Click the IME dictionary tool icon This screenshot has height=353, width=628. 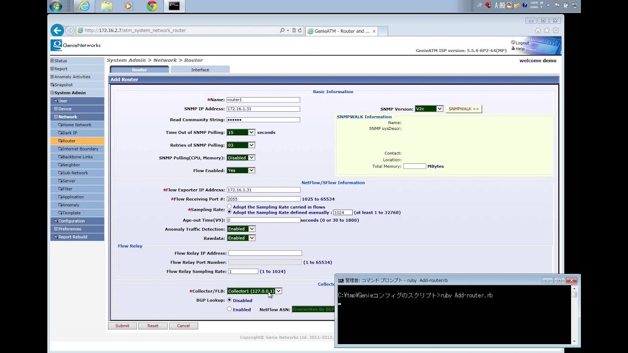[x=517, y=5]
